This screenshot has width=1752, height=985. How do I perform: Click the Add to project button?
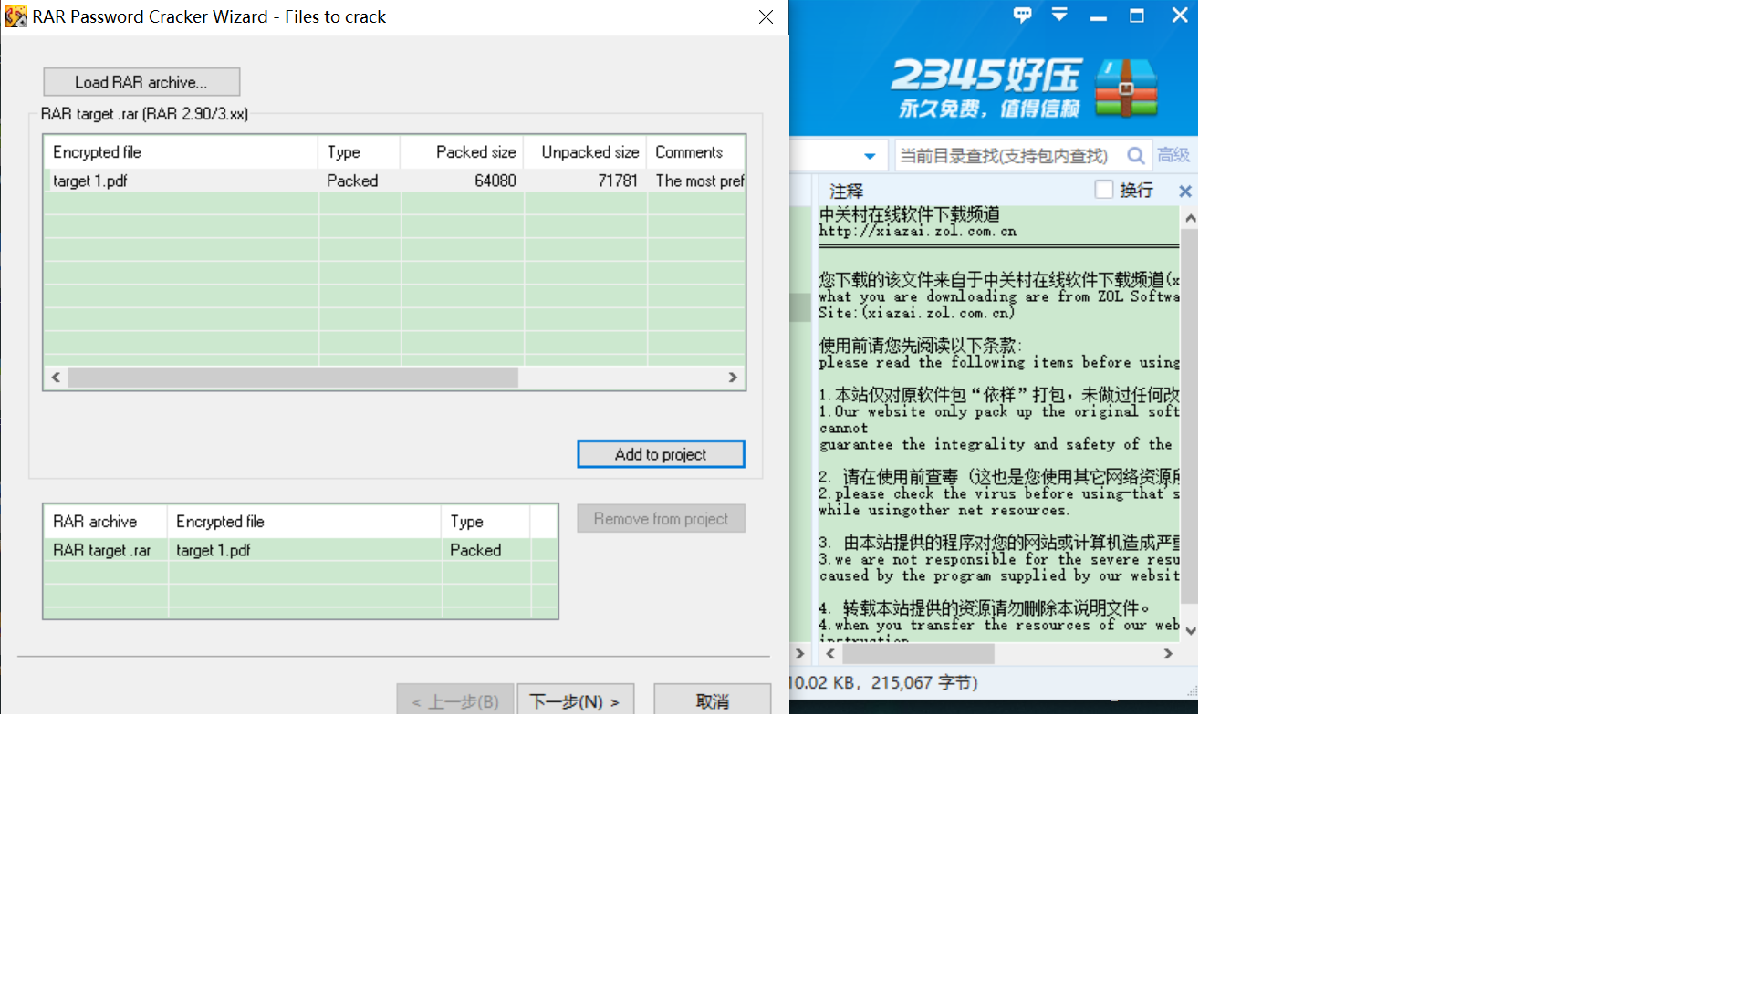[x=661, y=454]
